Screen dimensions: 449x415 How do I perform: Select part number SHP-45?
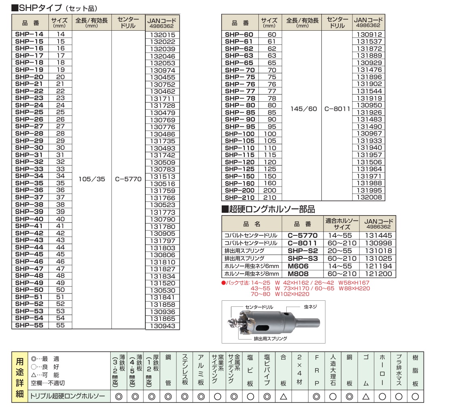29,254
